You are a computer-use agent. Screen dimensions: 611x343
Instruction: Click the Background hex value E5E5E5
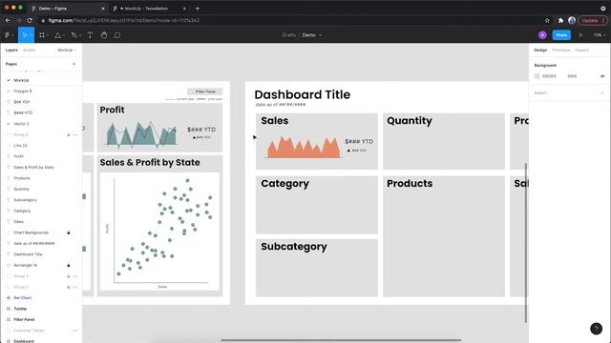coord(549,76)
